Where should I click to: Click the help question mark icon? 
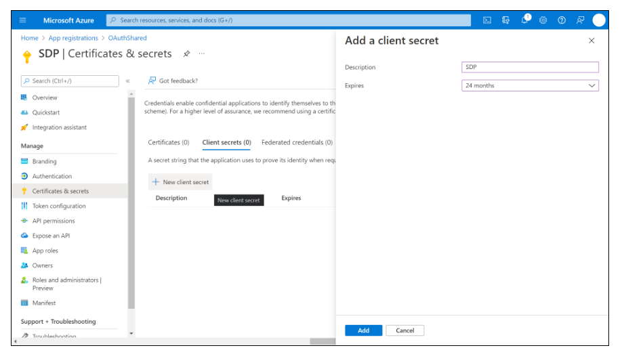562,20
